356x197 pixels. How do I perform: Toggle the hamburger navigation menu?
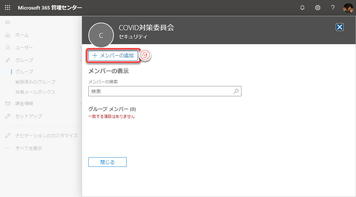[x=8, y=22]
